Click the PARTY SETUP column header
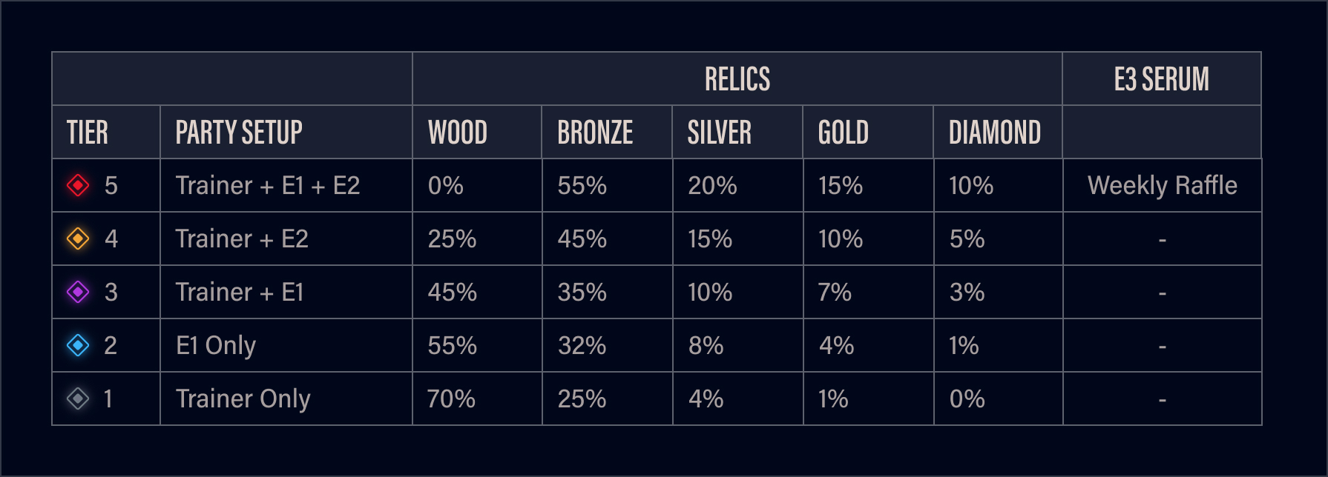Viewport: 1328px width, 477px height. (x=239, y=133)
